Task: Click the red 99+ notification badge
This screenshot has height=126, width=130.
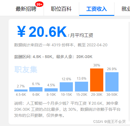Action: (x=39, y=4)
